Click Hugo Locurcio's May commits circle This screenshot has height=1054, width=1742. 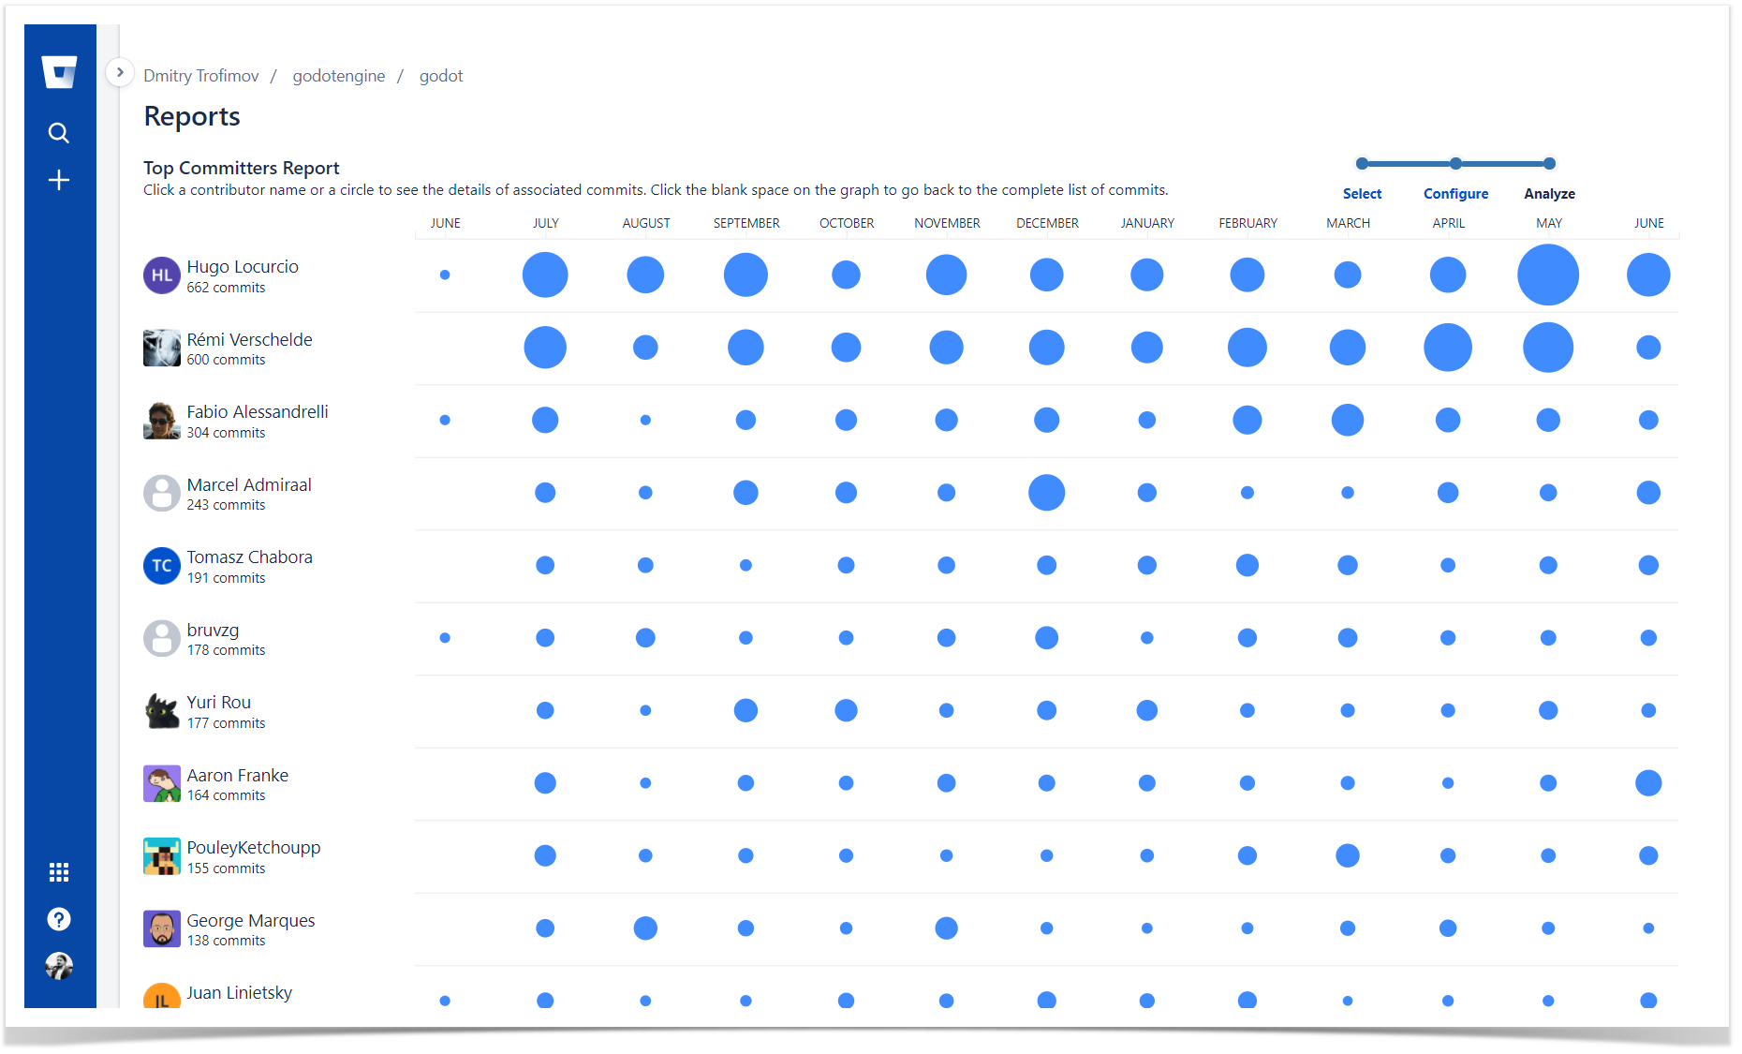click(x=1548, y=275)
